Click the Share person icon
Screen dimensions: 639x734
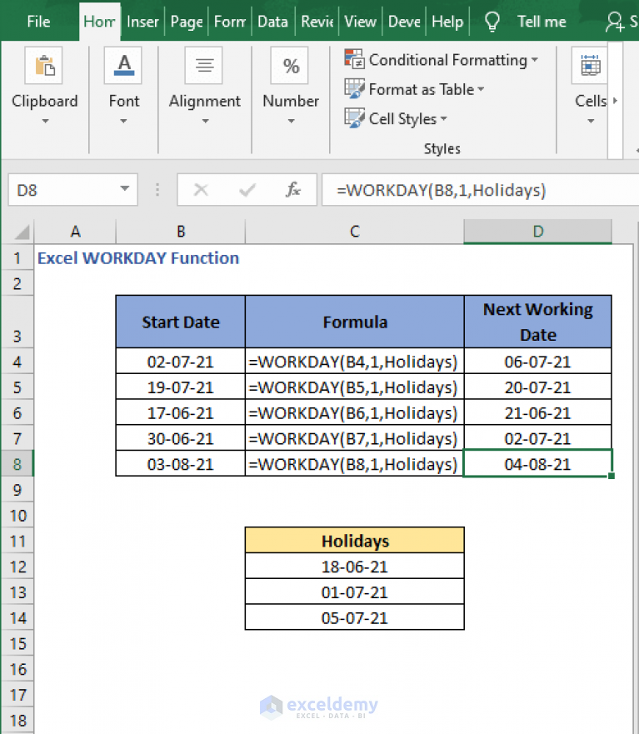click(x=614, y=22)
